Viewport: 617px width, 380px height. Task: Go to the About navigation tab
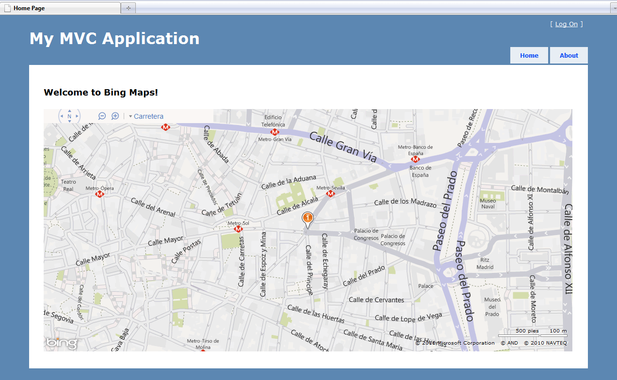[569, 55]
